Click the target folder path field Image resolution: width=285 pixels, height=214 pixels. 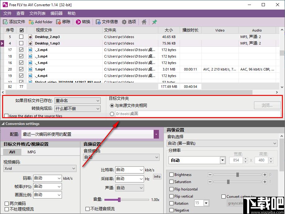(x=198, y=114)
